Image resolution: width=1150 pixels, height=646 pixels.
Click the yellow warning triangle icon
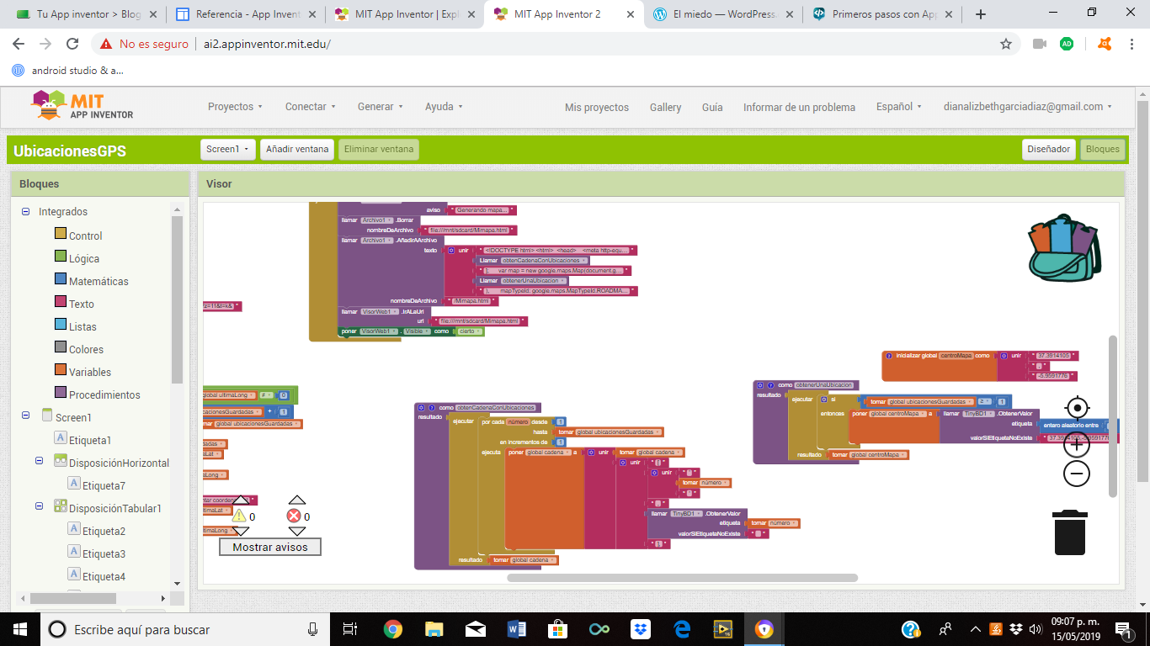[x=239, y=516]
